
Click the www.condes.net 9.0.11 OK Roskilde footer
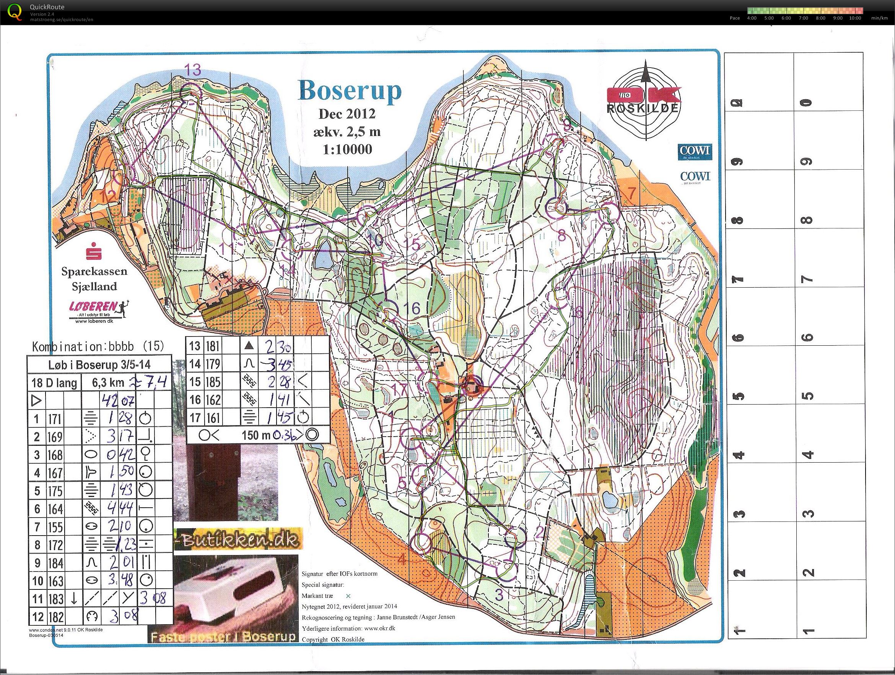tap(65, 630)
